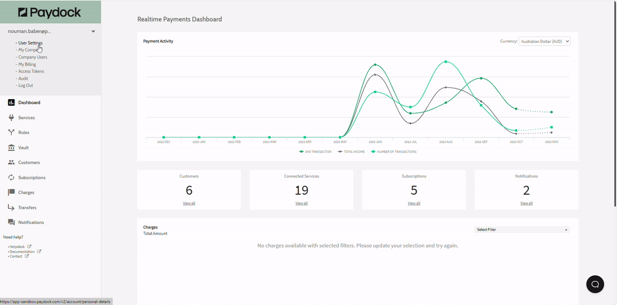
Task: Click the Subscriptions refresh icon
Action: [x=11, y=178]
